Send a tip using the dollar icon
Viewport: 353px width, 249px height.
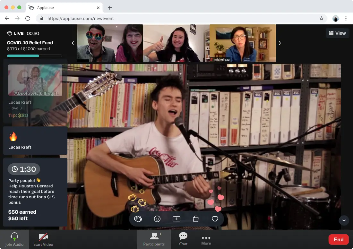point(176,219)
